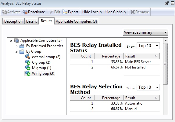Click the maximize panel icon

(173, 3)
